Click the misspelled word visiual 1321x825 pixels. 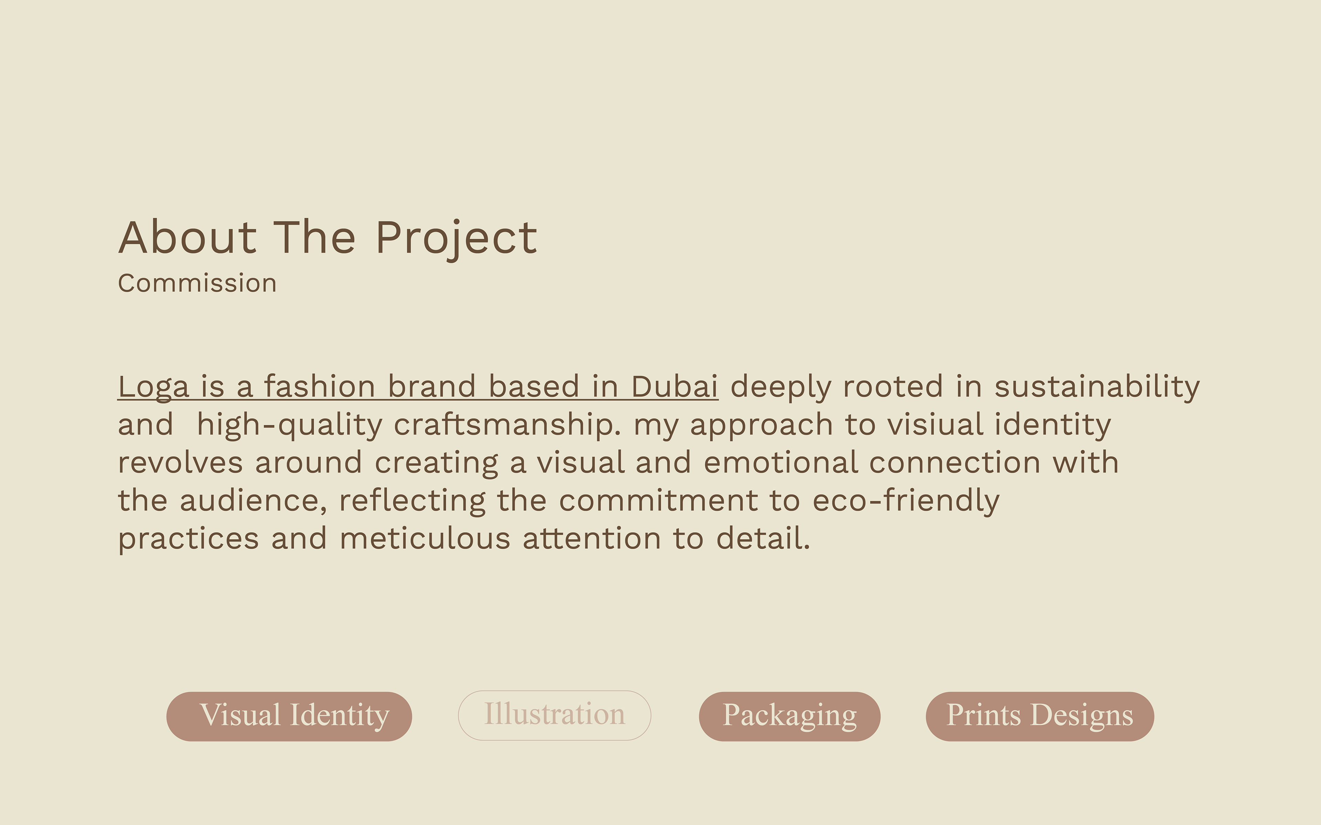click(935, 425)
